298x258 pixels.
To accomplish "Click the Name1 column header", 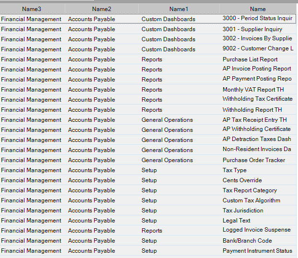I will point(179,9).
